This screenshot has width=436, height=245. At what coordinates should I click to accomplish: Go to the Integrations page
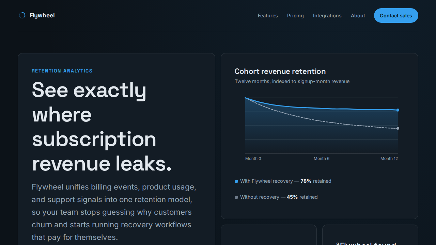pos(327,16)
